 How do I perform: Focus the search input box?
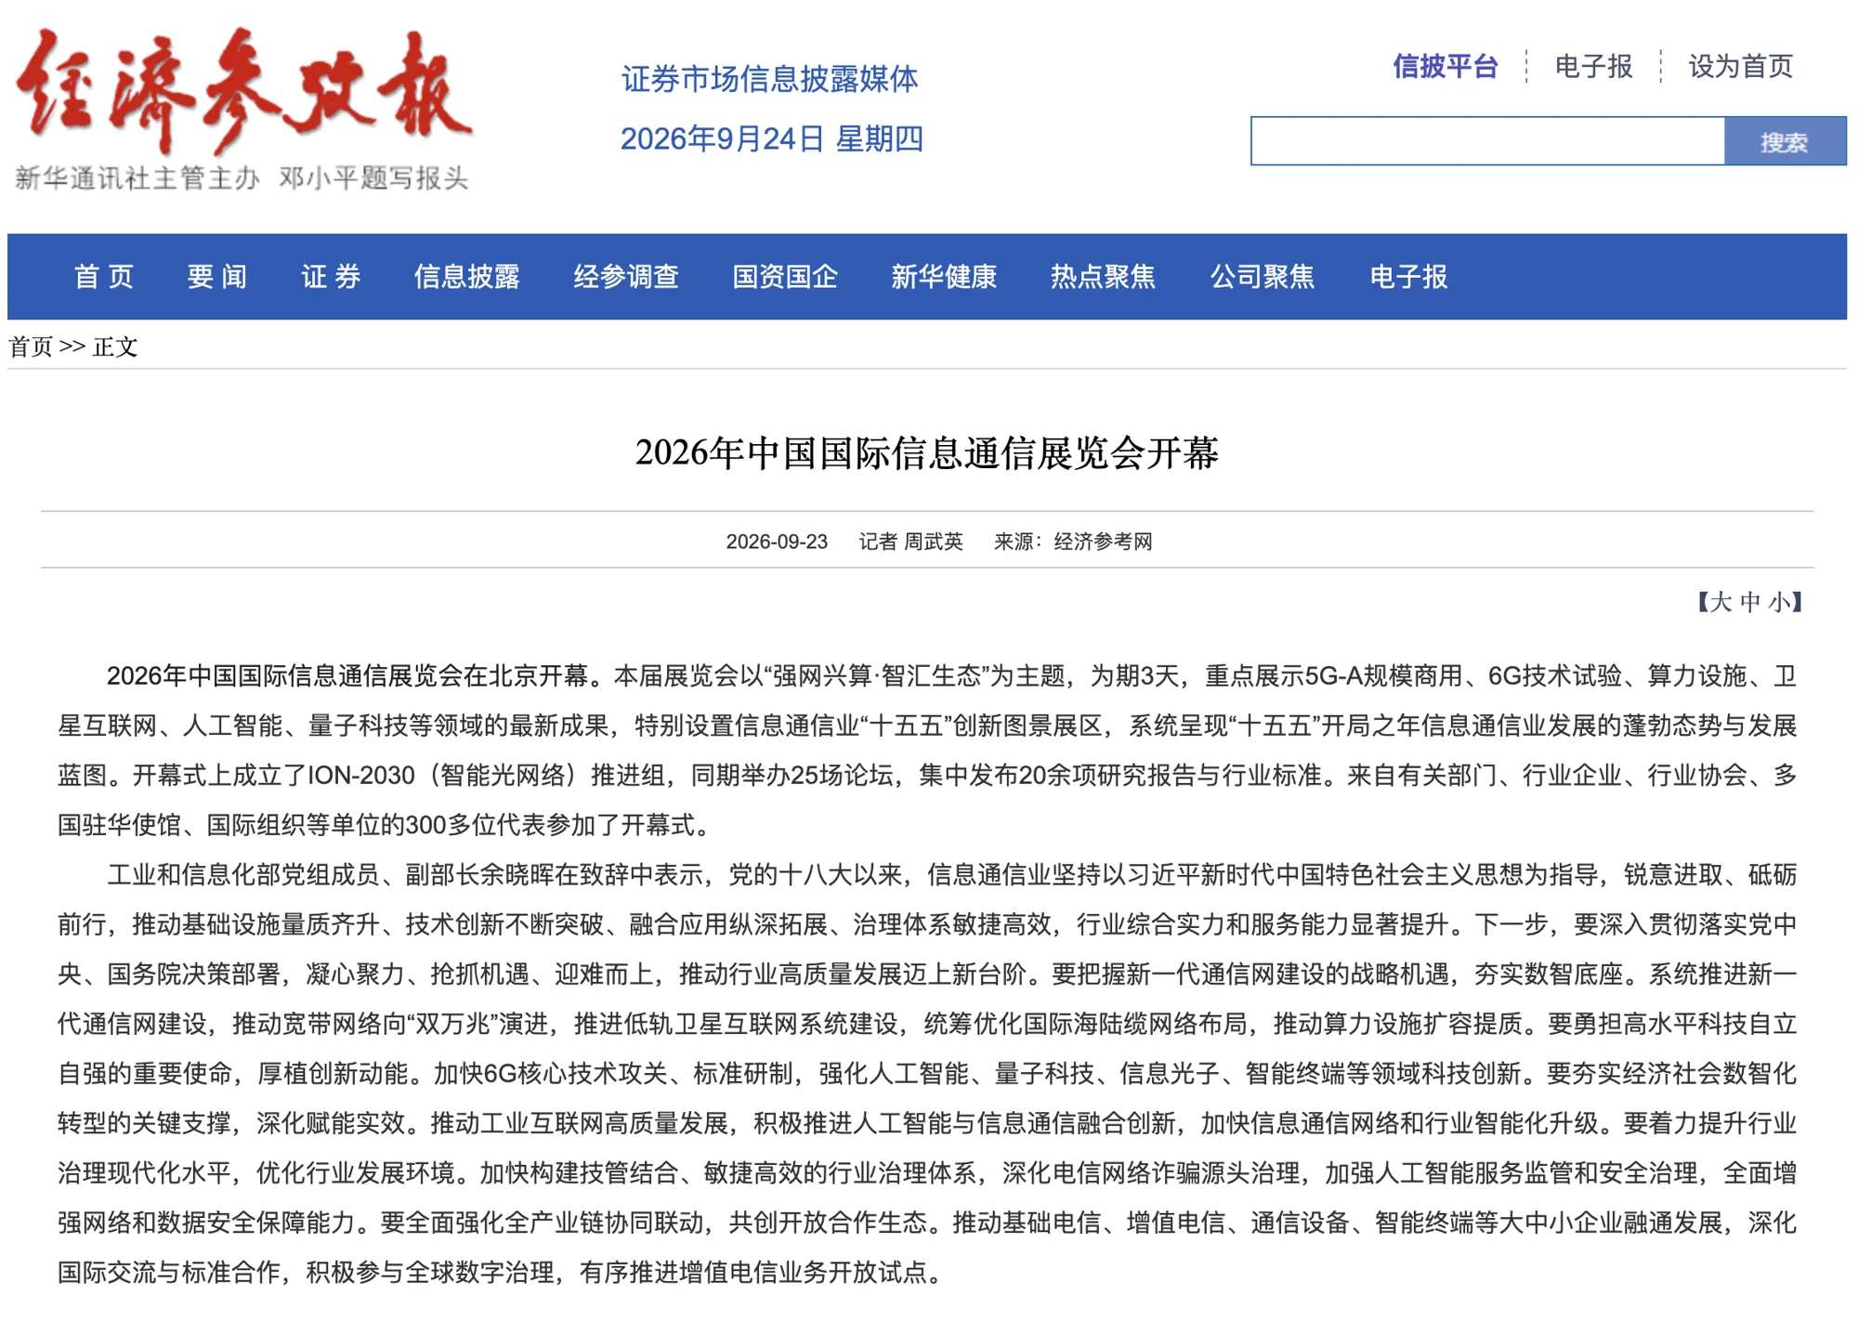(1487, 141)
